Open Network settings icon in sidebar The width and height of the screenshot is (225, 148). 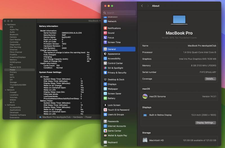(x=105, y=21)
